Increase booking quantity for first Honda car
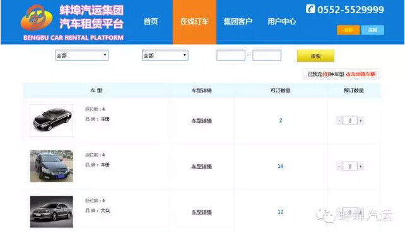The image size is (405, 232). pyautogui.click(x=361, y=121)
